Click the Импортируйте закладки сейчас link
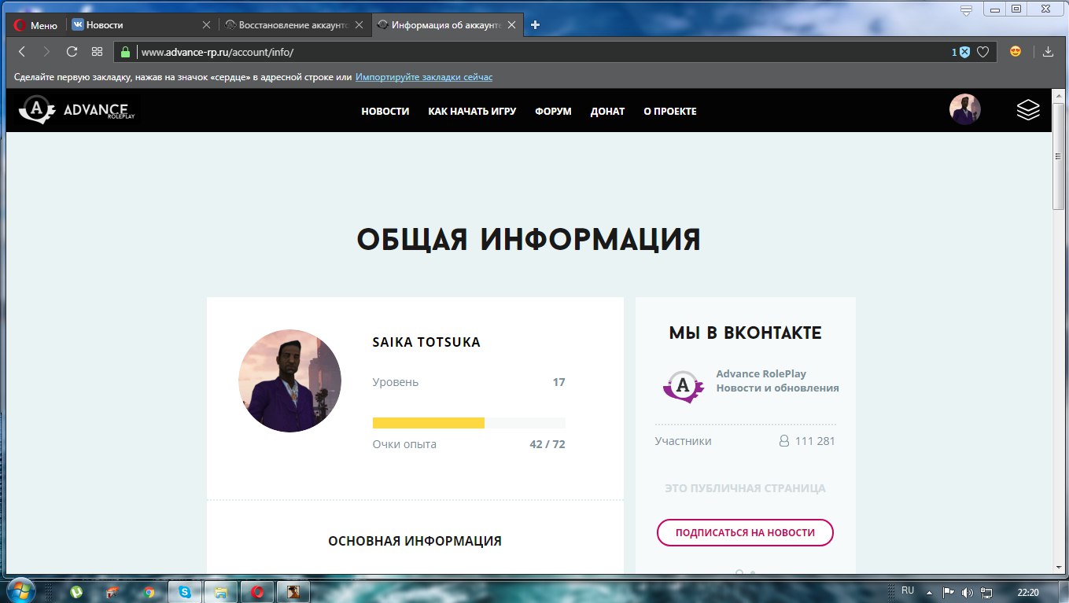Viewport: 1069px width, 603px height. tap(423, 77)
